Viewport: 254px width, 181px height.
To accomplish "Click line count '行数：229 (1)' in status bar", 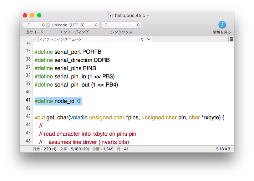I will (x=45, y=149).
